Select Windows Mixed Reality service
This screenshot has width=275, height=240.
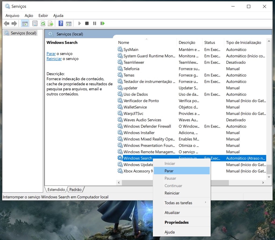click(x=192, y=139)
